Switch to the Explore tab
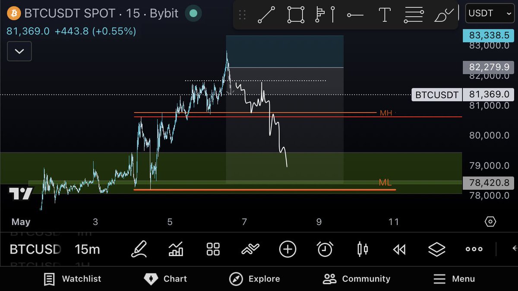 254,279
